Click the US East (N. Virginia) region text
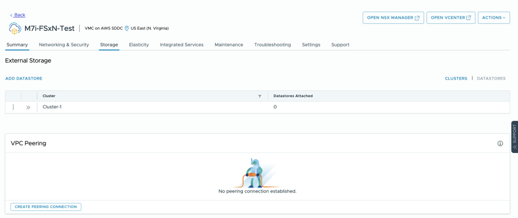Viewport: 518px width, 218px height. pos(149,28)
